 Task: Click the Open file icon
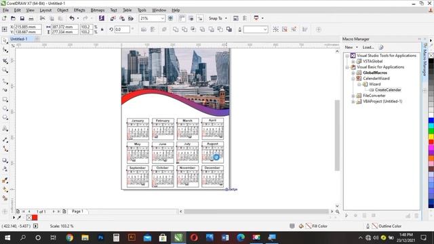click(x=13, y=18)
